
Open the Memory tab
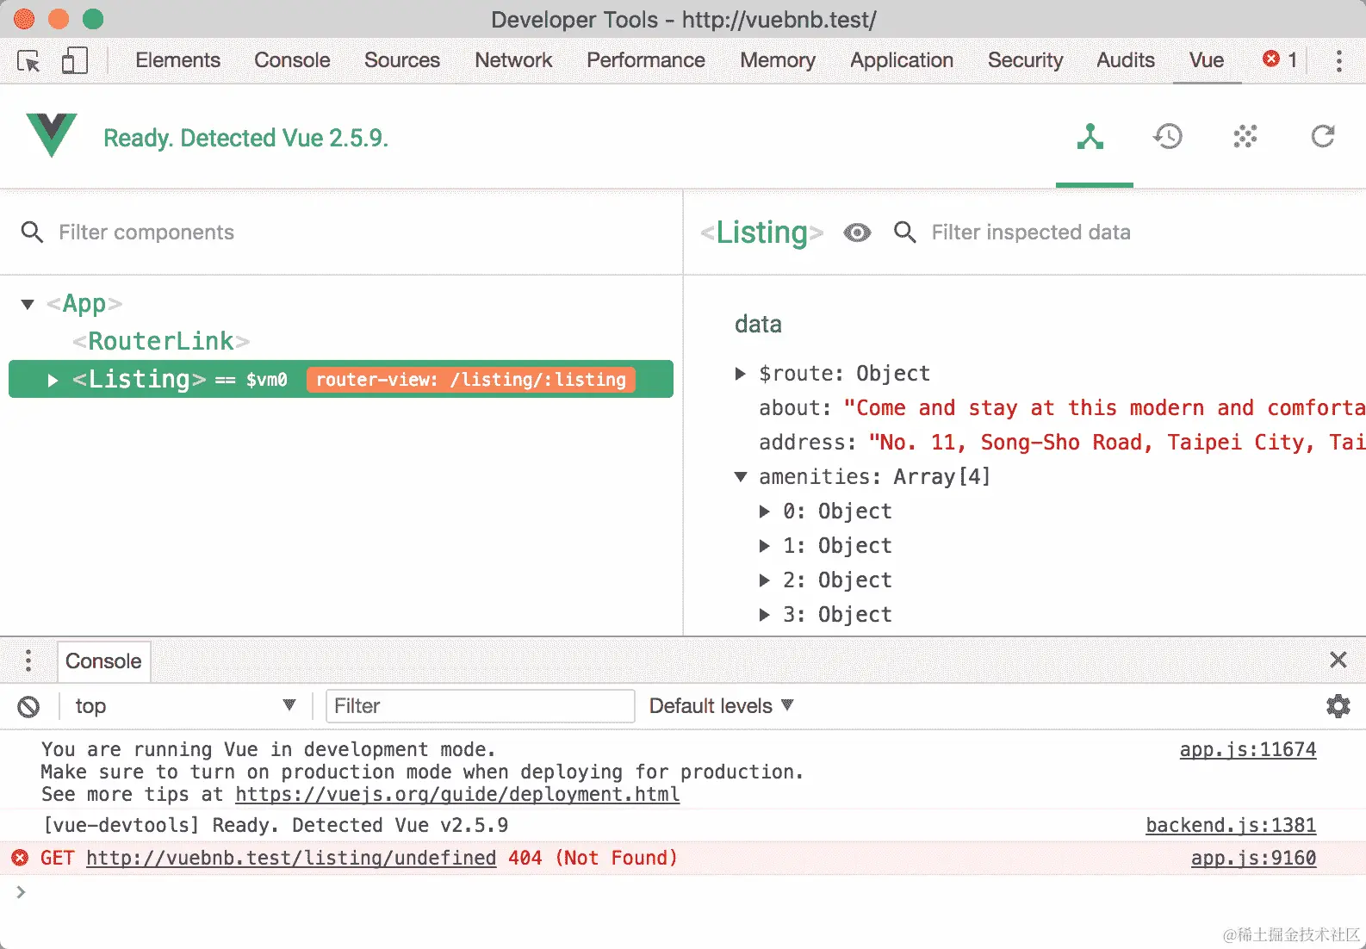click(x=777, y=60)
